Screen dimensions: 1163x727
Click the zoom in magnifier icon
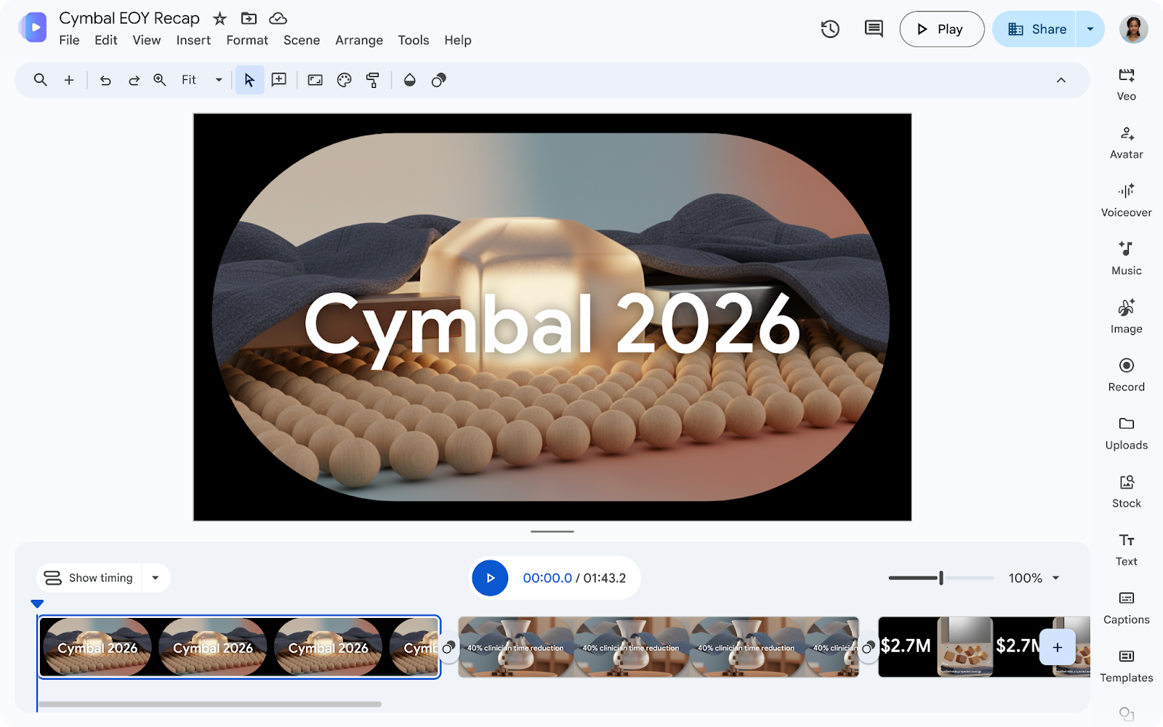(160, 80)
